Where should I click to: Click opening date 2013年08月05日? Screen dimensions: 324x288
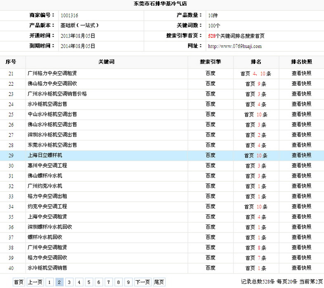point(78,36)
